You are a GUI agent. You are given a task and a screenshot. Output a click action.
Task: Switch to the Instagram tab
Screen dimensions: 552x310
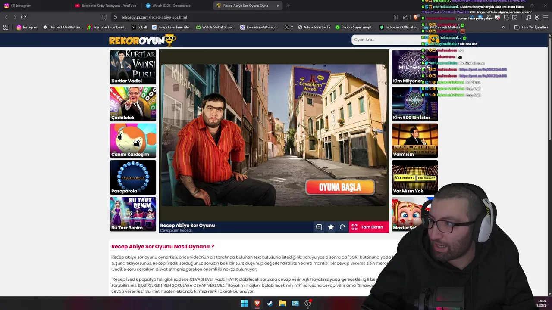pyautogui.click(x=34, y=6)
